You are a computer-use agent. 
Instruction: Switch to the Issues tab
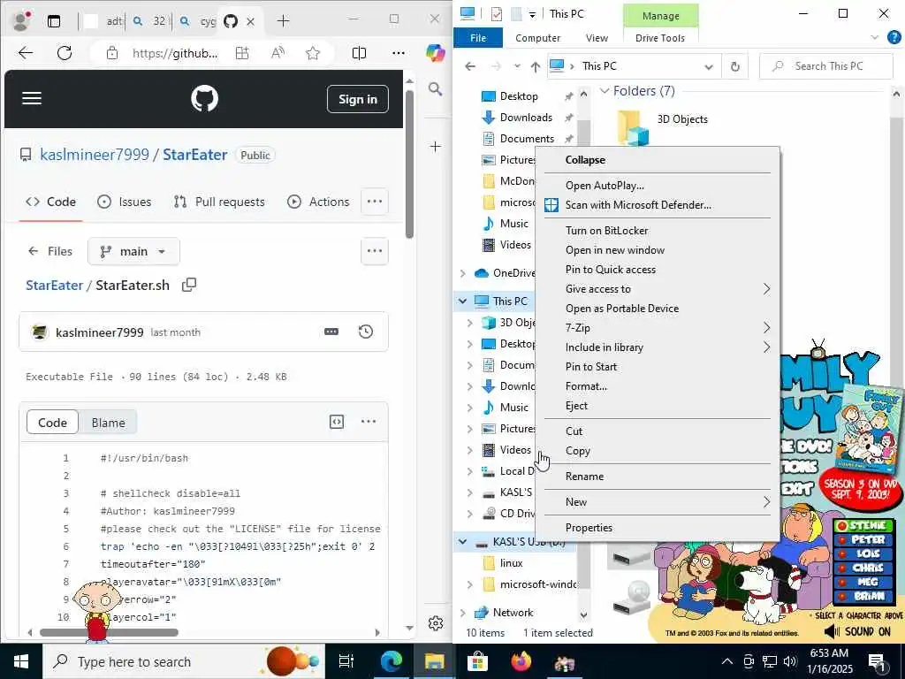point(124,202)
